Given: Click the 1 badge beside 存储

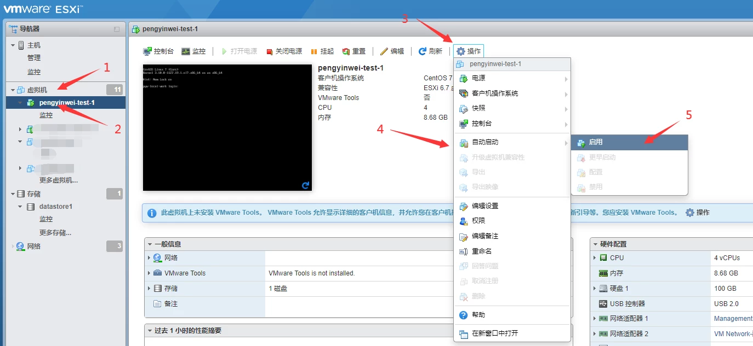Looking at the screenshot, I should click(x=115, y=194).
